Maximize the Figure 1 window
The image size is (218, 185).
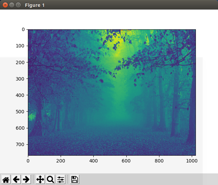pyautogui.click(x=18, y=5)
